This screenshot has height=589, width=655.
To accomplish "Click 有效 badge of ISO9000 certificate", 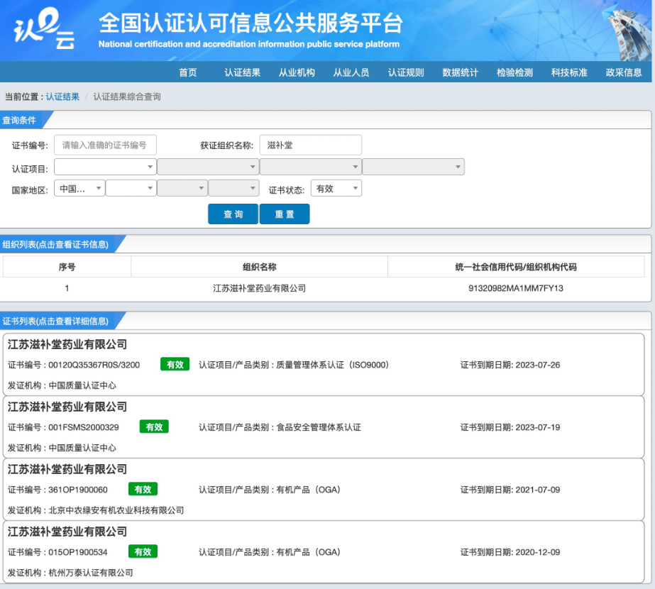I will pos(175,364).
